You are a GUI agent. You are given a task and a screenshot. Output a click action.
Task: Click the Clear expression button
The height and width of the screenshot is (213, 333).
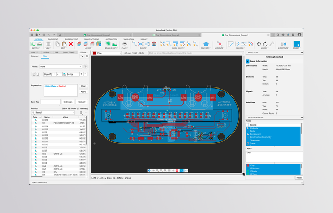pos(83,86)
